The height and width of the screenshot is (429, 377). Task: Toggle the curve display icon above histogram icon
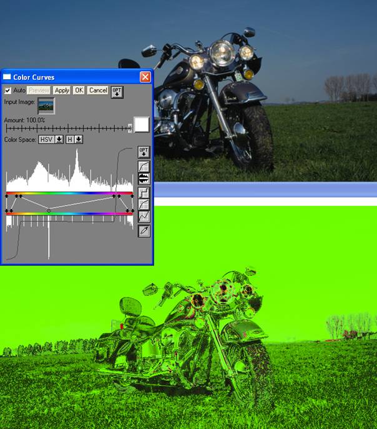pyautogui.click(x=144, y=166)
